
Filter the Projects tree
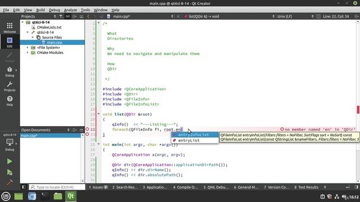tap(61, 16)
